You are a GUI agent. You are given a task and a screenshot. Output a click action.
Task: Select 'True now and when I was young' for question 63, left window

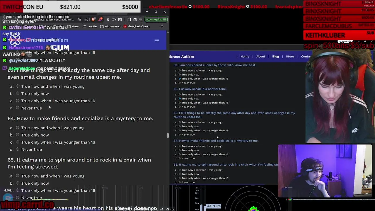tap(18, 86)
